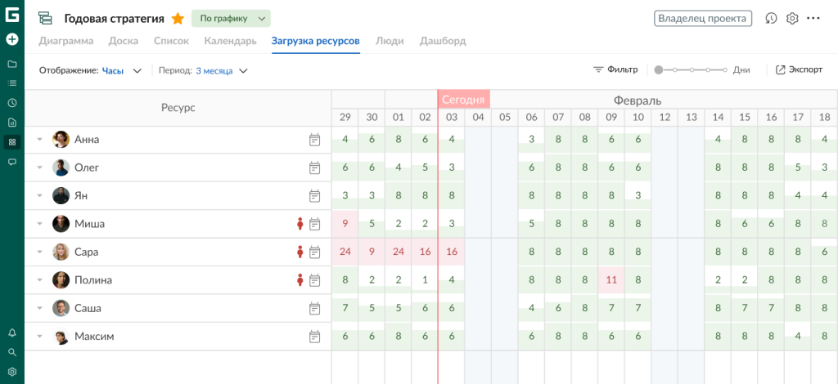The height and width of the screenshot is (384, 838).
Task: Expand the Полина resource row
Action: [x=39, y=280]
